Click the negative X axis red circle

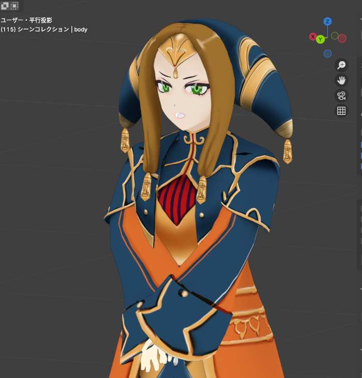point(342,38)
